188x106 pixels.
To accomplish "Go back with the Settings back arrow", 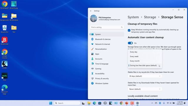I will [91, 11].
